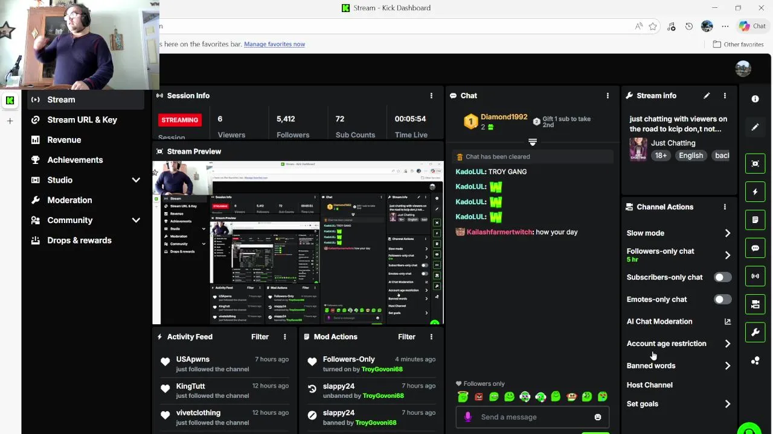Click the plus icon in left rail

10,121
